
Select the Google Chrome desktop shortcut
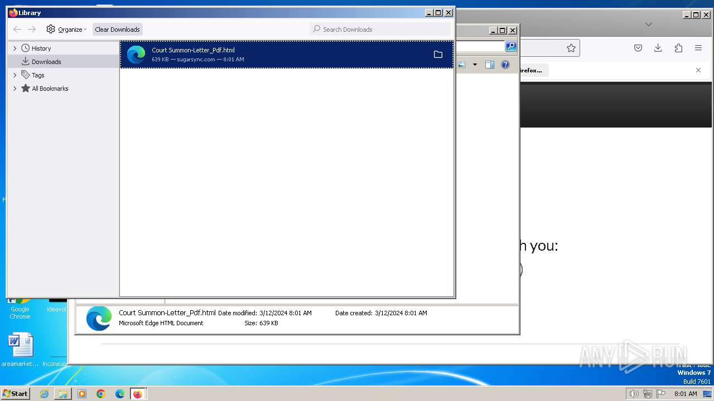pos(20,310)
